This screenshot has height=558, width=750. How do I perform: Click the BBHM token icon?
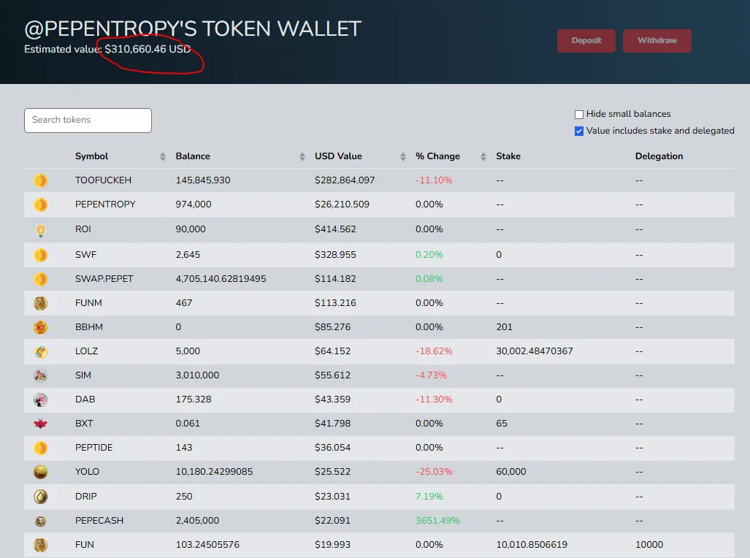tap(41, 327)
